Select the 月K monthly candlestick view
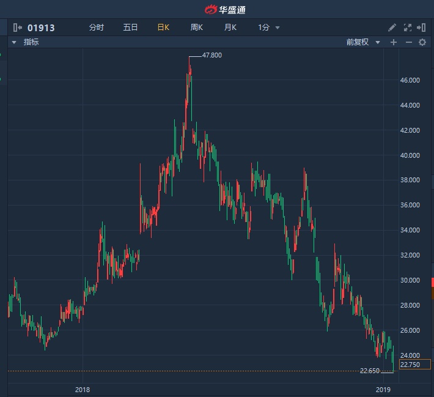This screenshot has height=397, width=434. (230, 28)
